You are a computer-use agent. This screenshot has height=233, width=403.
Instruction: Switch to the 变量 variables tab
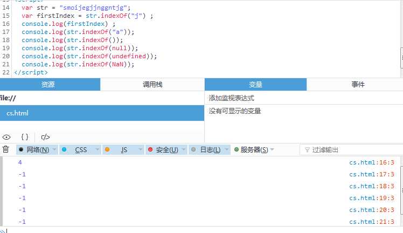pos(255,84)
